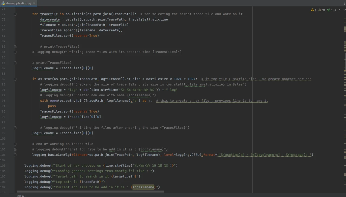Click line number 91 in the gutter
Viewport: 346px width, 197px height.
[x=4, y=84]
